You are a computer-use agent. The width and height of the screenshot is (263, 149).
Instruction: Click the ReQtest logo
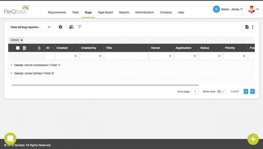click(16, 10)
